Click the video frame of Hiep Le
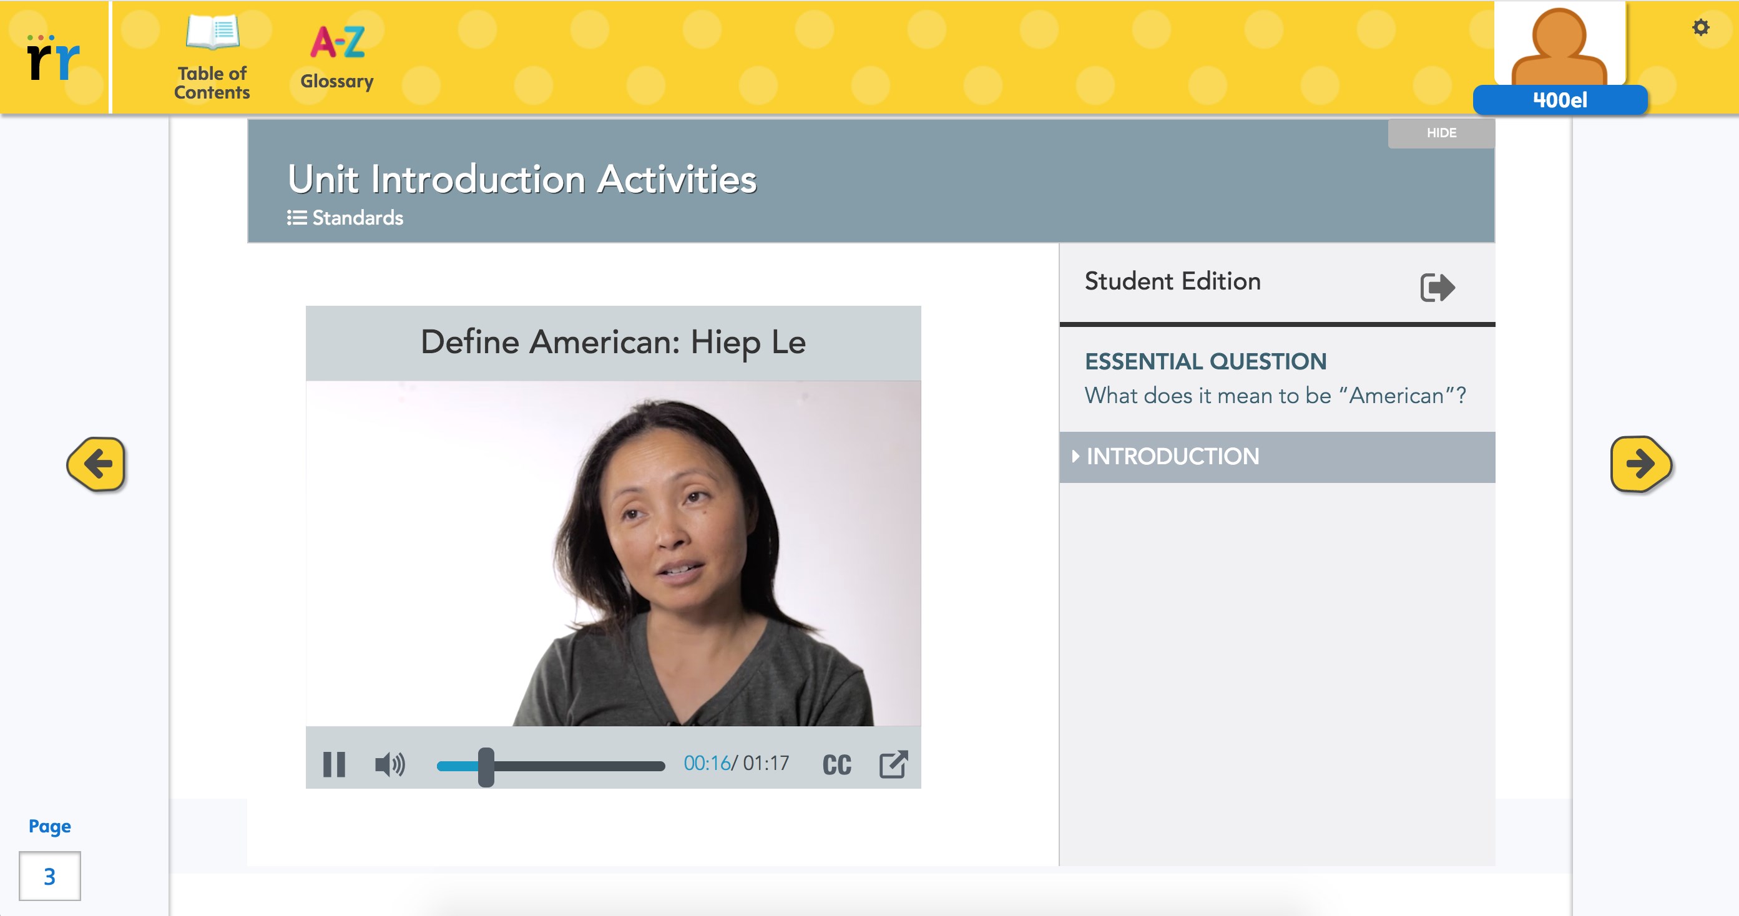The image size is (1739, 916). point(613,553)
